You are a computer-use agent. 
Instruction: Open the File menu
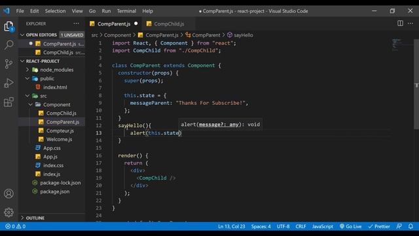click(x=20, y=11)
